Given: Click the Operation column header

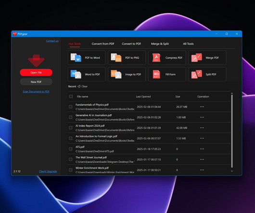Looking at the screenshot, I should point(204,96).
